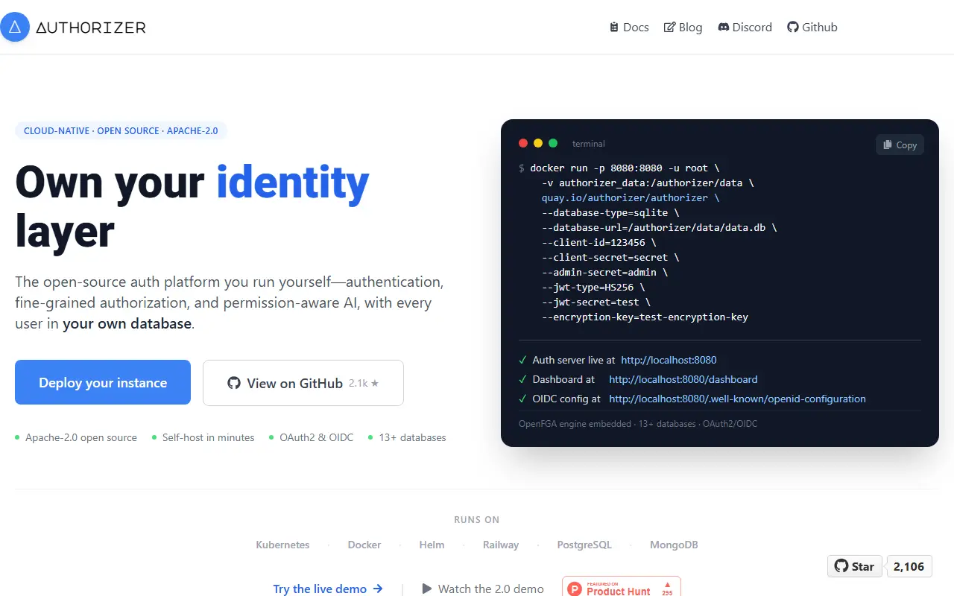Click the red terminal window dot
This screenshot has width=954, height=596.
523,143
